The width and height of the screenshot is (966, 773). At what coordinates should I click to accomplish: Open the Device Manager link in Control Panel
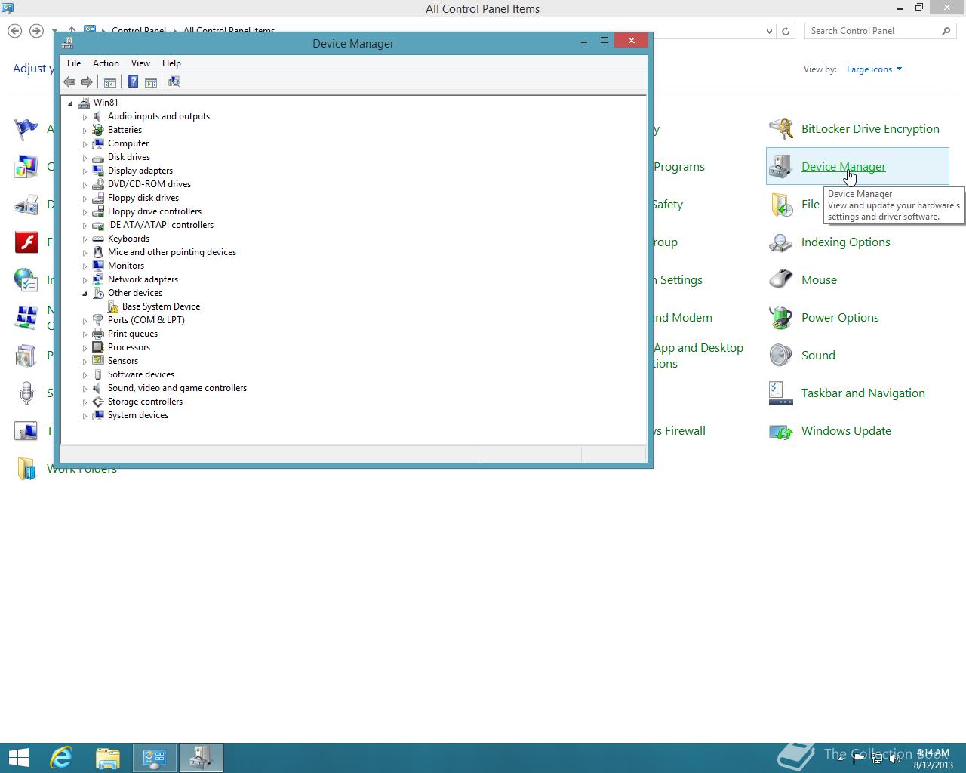(x=844, y=167)
